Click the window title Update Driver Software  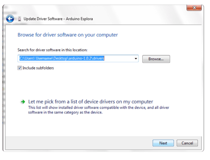(x=41, y=19)
